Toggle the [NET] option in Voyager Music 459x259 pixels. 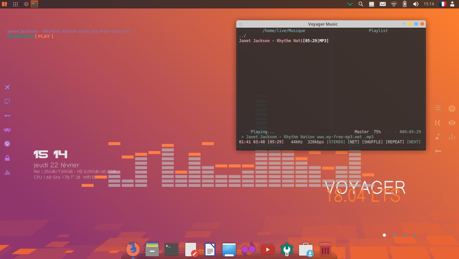(x=353, y=142)
